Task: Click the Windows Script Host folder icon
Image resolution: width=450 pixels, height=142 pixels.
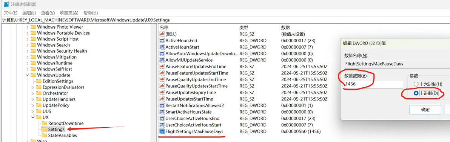Action: 33,39
